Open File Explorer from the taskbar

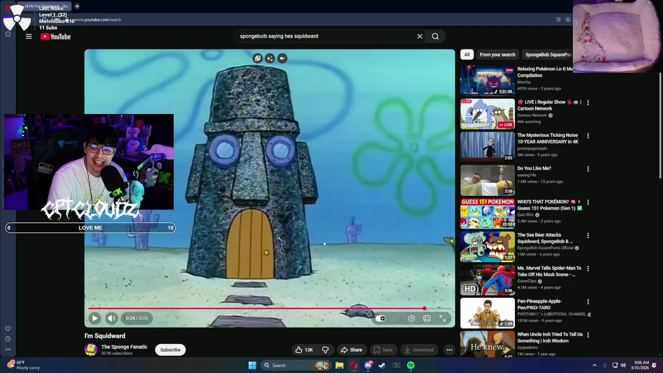click(339, 365)
